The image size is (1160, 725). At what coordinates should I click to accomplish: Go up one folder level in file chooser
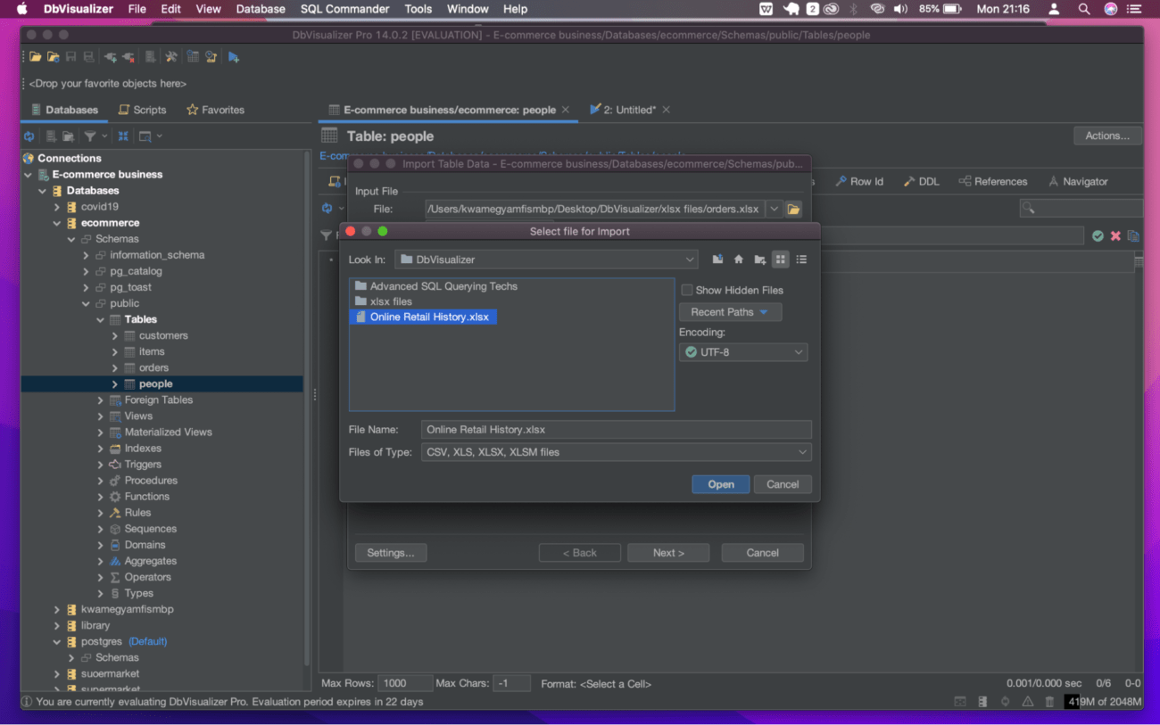coord(717,259)
